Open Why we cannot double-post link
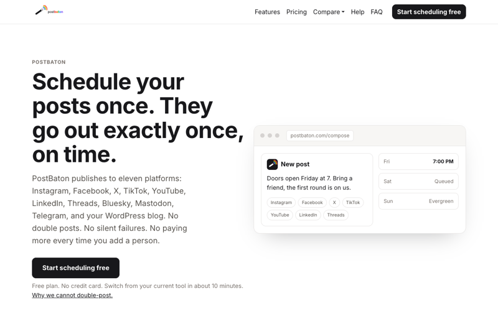Viewport: 498px width, 311px height. pos(72,295)
